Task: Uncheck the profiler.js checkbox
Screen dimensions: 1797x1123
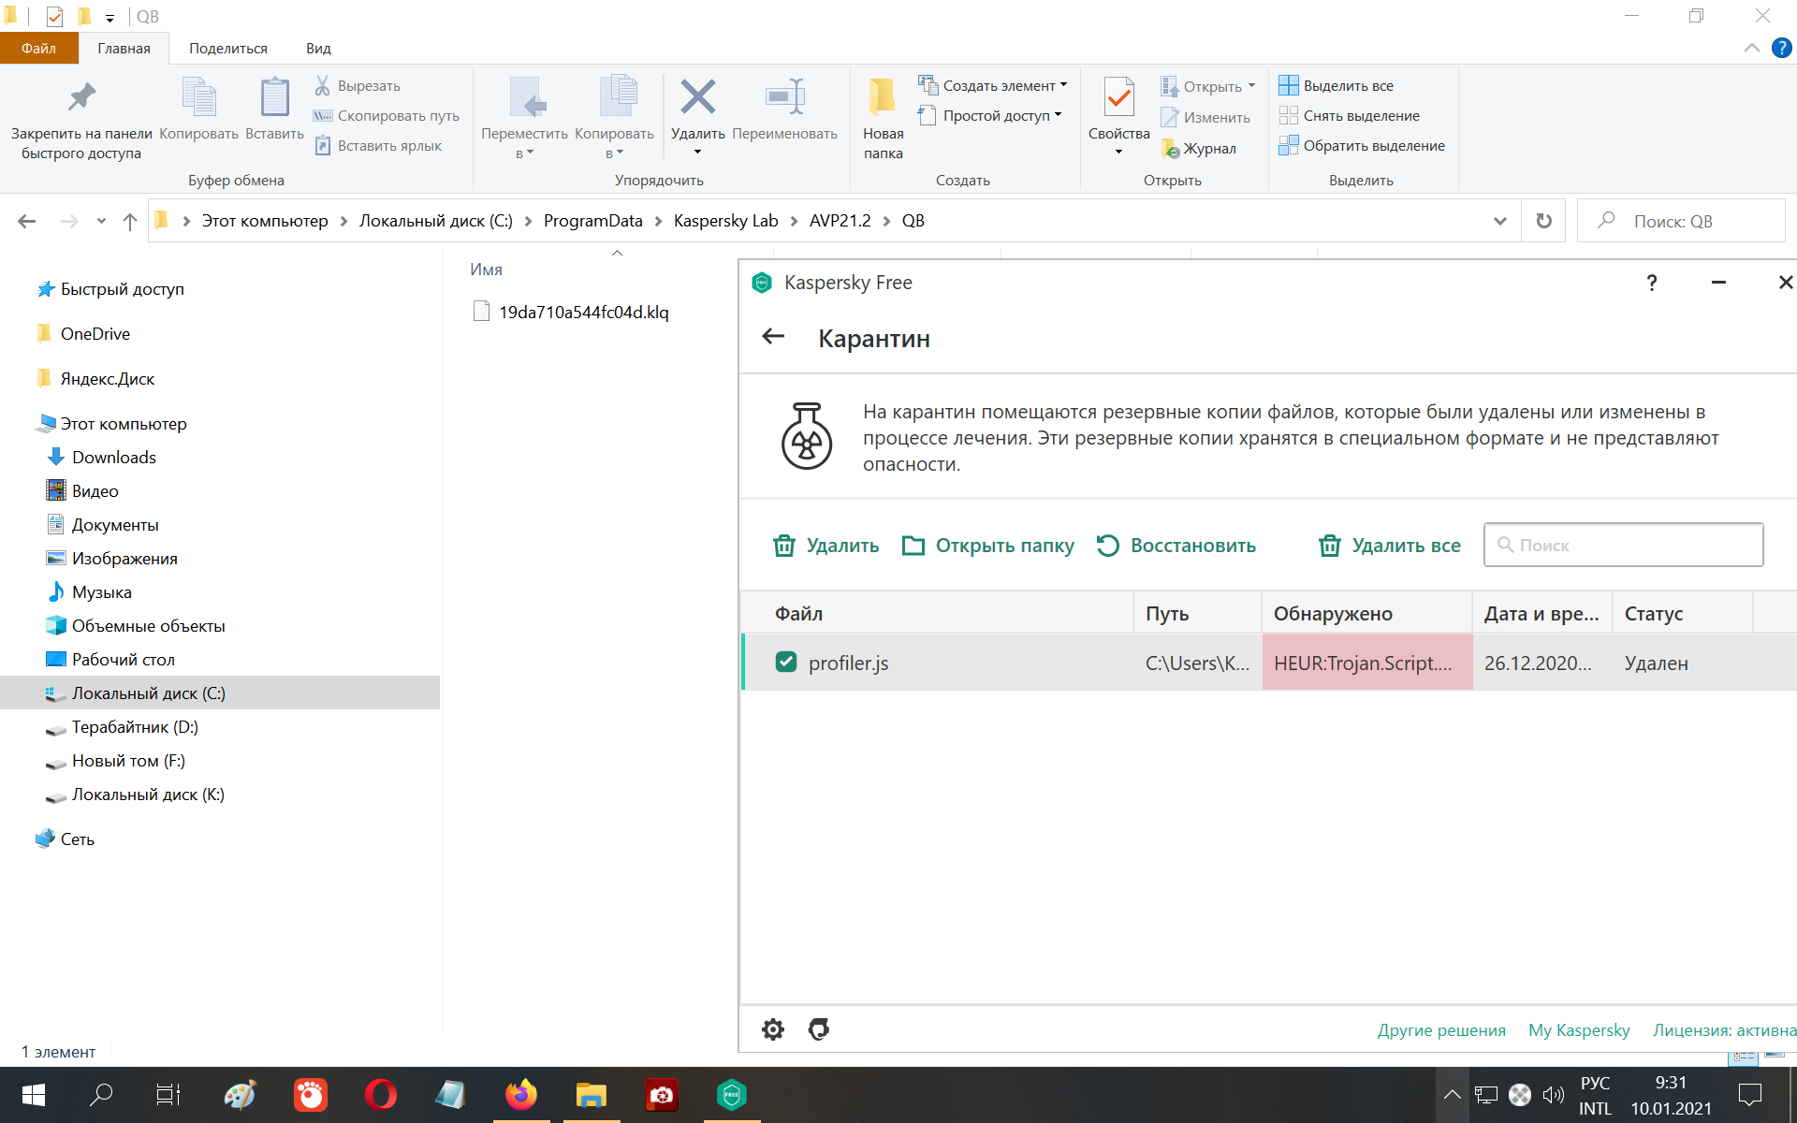Action: (x=786, y=663)
